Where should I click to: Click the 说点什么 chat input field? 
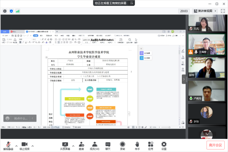point(20,118)
